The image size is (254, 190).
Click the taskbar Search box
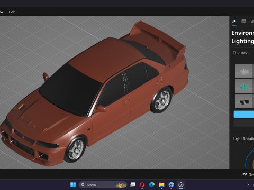tap(103, 185)
